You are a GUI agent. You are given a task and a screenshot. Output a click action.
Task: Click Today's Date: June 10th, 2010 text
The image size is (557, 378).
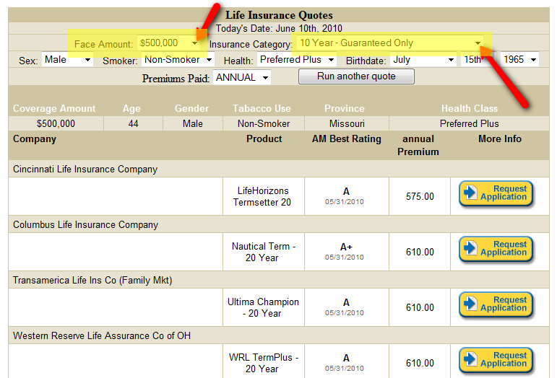point(279,28)
